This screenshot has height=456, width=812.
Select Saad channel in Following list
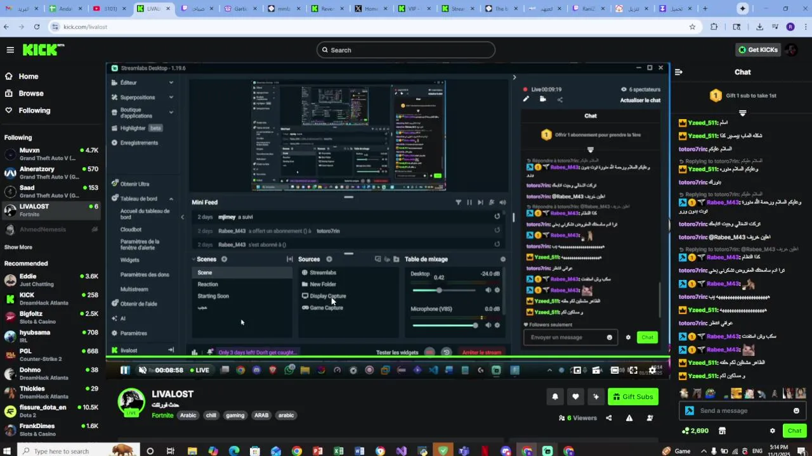pyautogui.click(x=51, y=191)
